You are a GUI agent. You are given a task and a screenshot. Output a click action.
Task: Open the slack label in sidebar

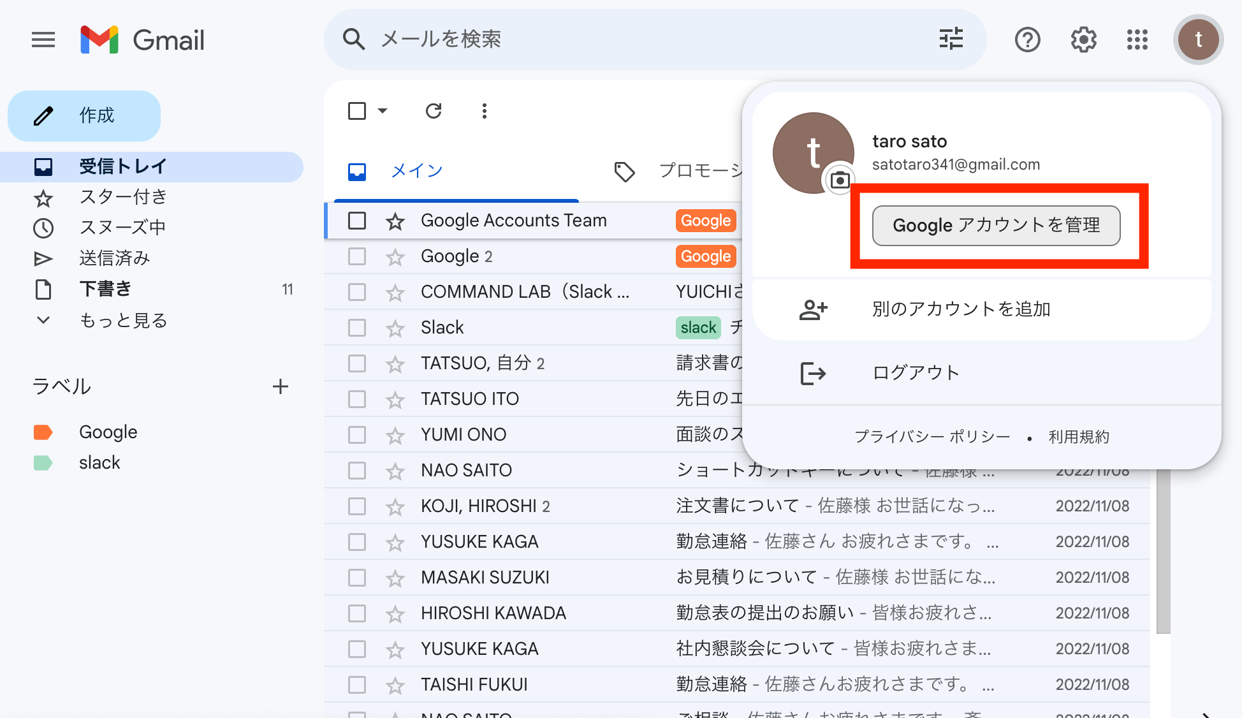99,463
